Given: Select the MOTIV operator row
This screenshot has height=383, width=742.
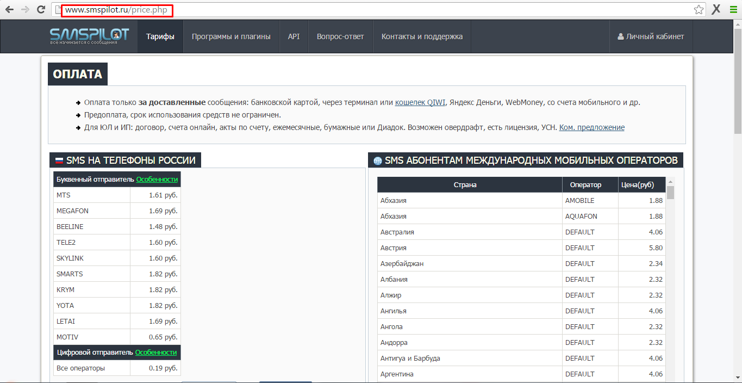Looking at the screenshot, I should [x=117, y=337].
